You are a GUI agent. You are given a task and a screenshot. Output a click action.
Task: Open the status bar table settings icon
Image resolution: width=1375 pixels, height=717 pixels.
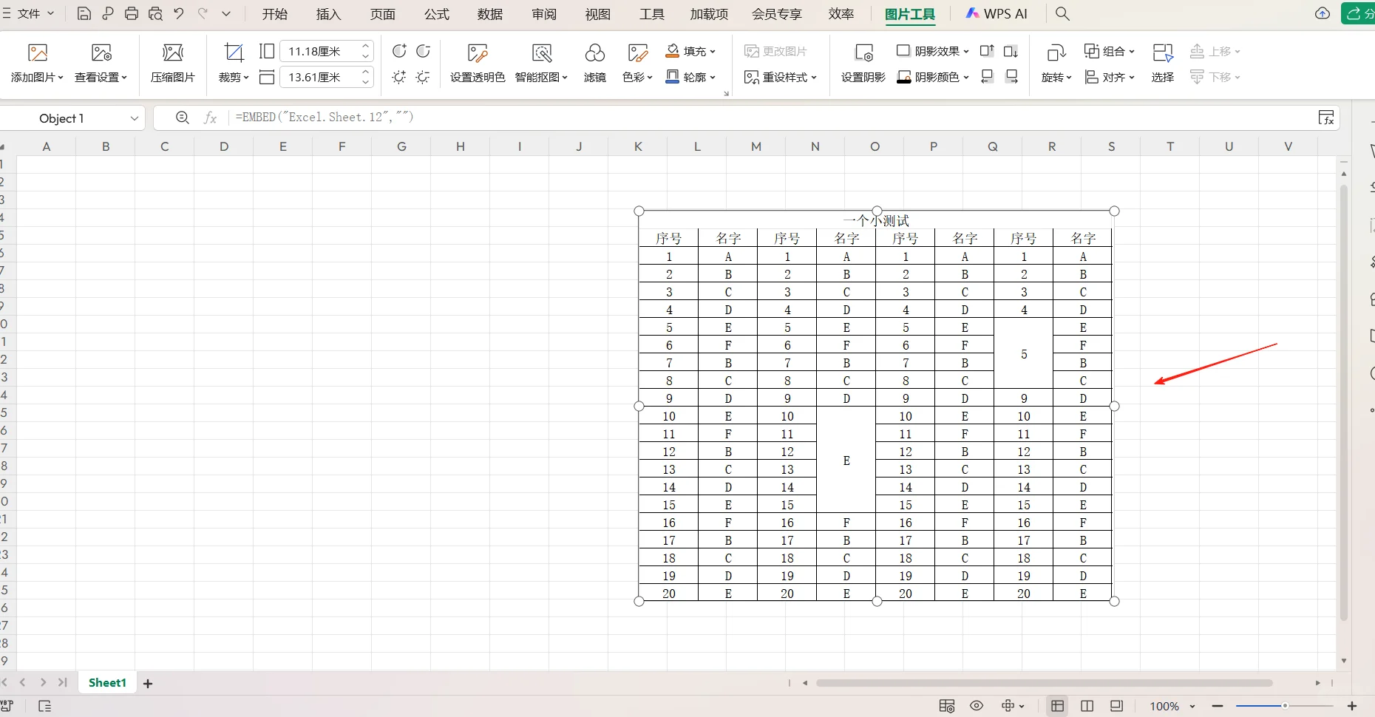[x=947, y=706]
